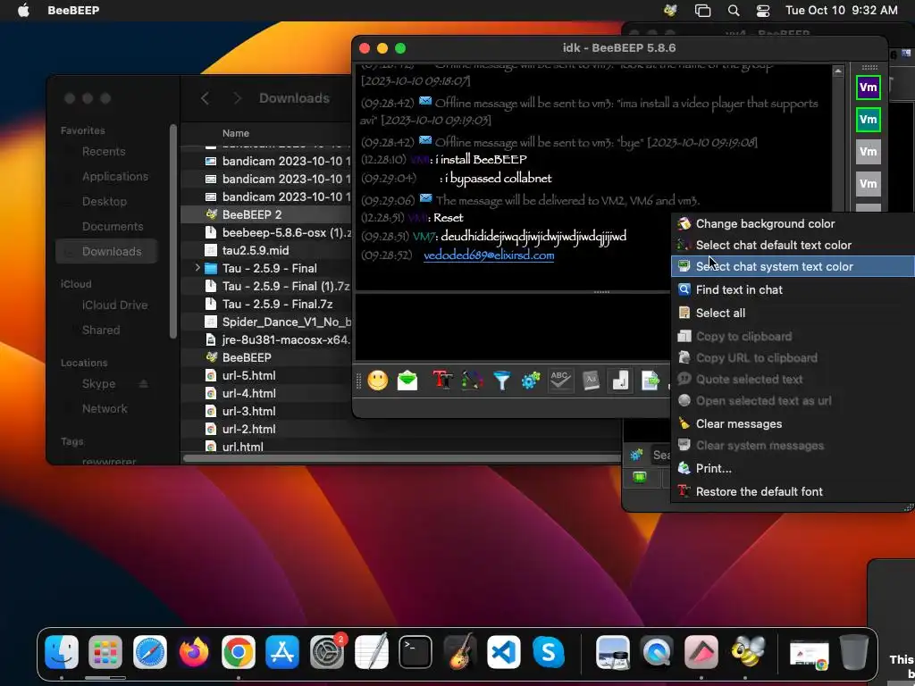Image resolution: width=915 pixels, height=686 pixels.
Task: Open Firefox from the Dock
Action: click(194, 651)
